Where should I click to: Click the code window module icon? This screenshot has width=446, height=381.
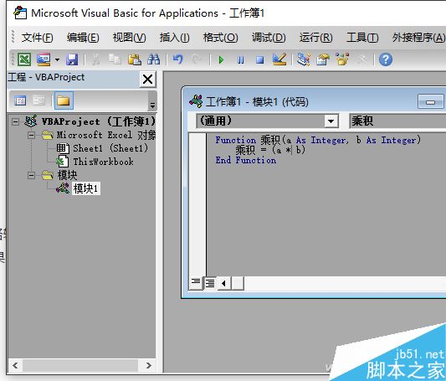[x=196, y=101]
